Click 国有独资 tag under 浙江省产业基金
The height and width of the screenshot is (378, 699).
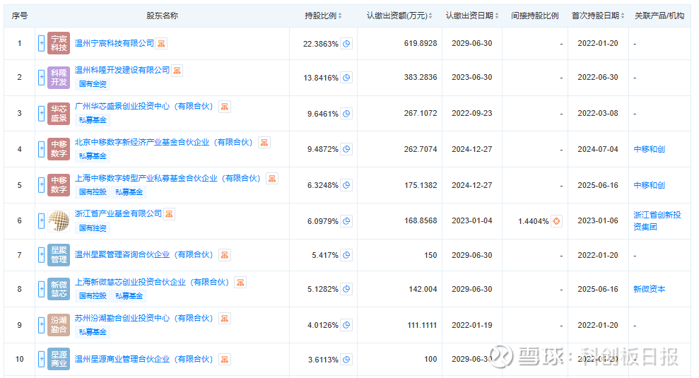pos(93,228)
